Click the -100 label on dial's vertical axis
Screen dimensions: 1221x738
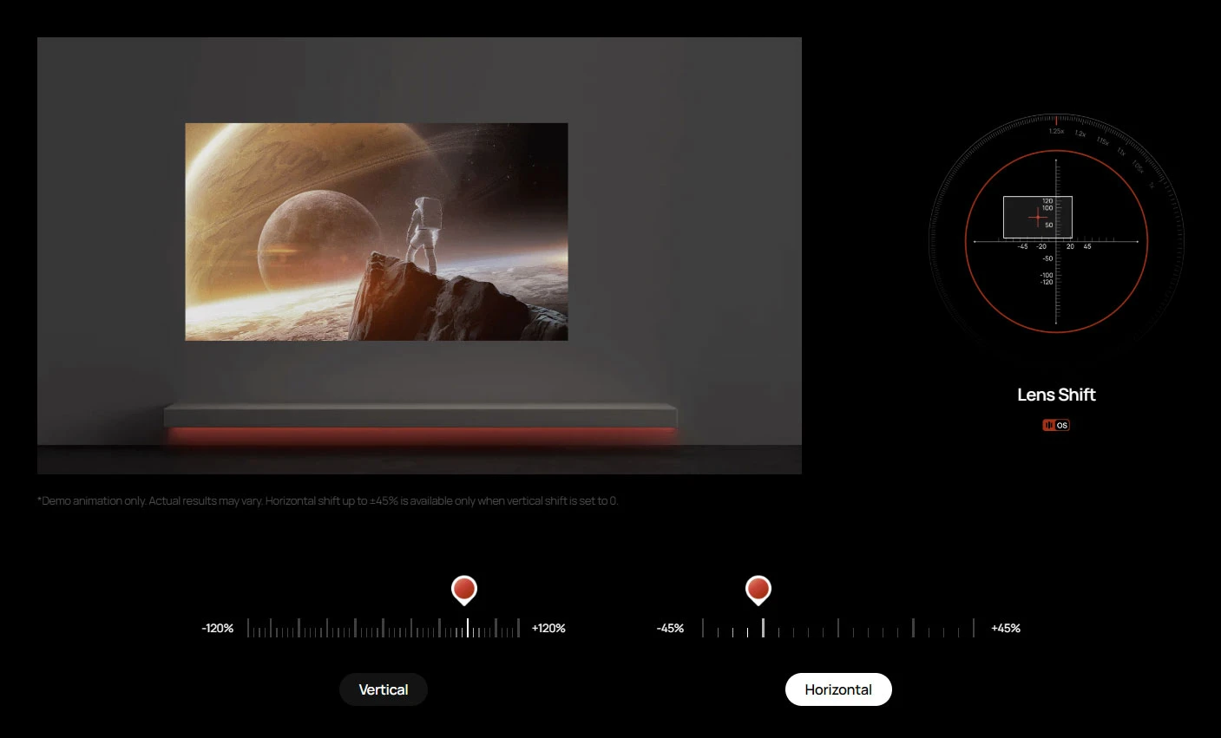[1047, 275]
